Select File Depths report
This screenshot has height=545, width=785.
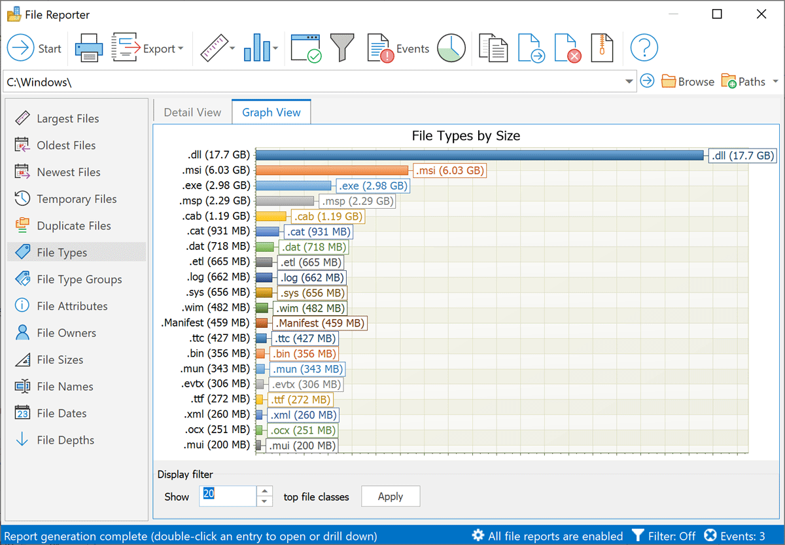coord(76,440)
